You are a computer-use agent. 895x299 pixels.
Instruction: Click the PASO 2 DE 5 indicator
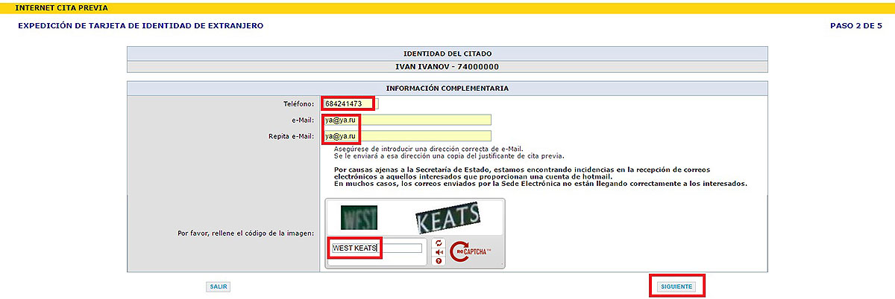coord(855,25)
